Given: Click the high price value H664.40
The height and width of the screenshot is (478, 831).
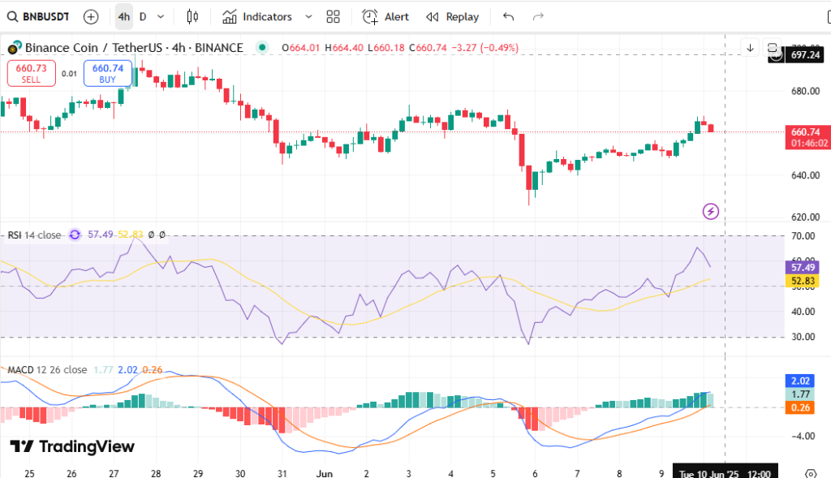Looking at the screenshot, I should click(344, 48).
